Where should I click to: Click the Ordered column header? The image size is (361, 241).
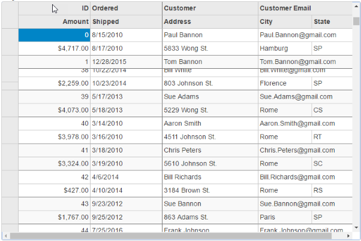click(x=126, y=8)
